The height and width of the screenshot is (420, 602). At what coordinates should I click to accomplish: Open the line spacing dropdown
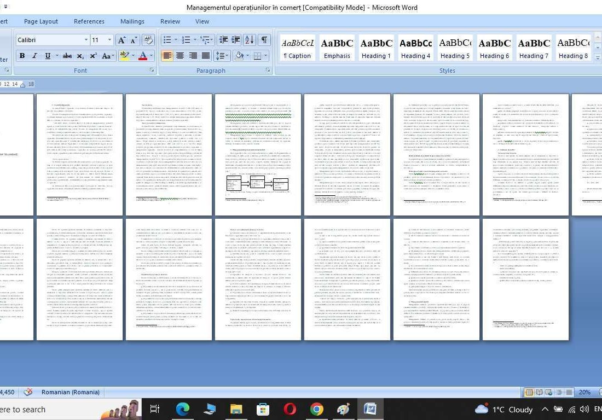click(x=222, y=56)
